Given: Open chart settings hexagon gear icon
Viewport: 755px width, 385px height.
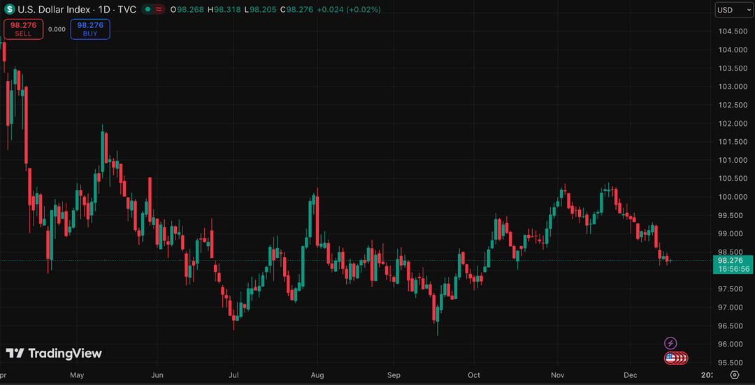Looking at the screenshot, I should coord(734,375).
